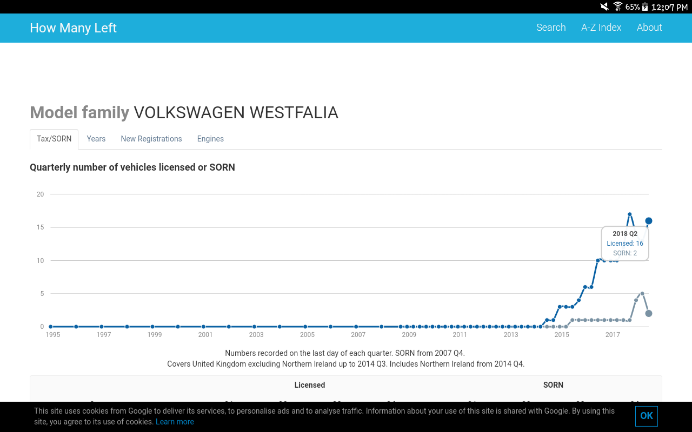This screenshot has height=432, width=692.
Task: Click the 65% battery percentage text
Action: click(633, 7)
